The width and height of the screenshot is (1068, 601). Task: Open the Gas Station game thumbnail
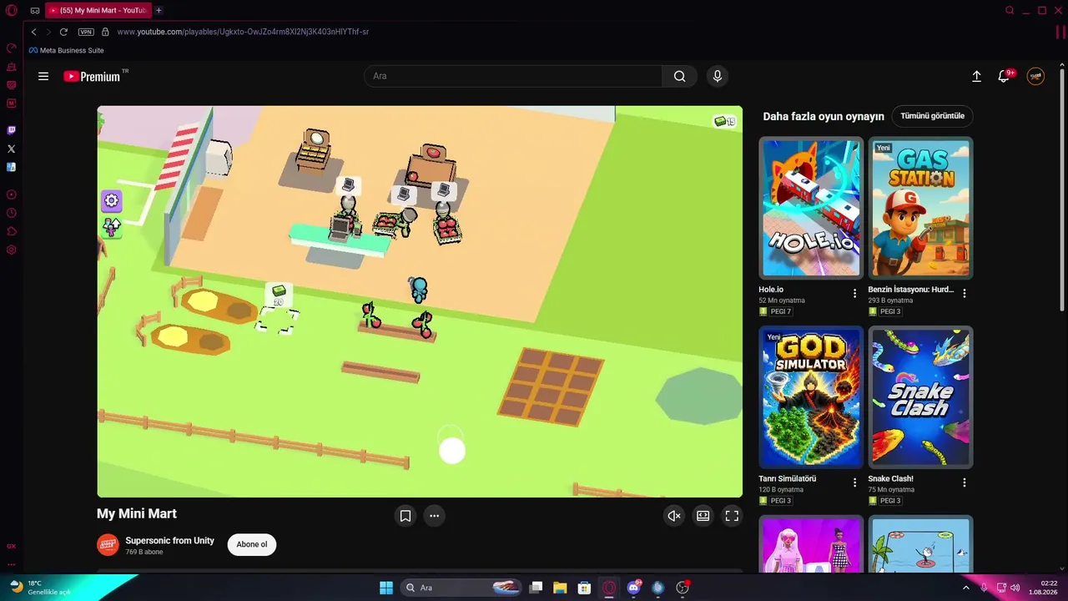920,208
